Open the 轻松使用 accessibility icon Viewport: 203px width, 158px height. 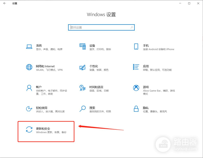[29, 109]
